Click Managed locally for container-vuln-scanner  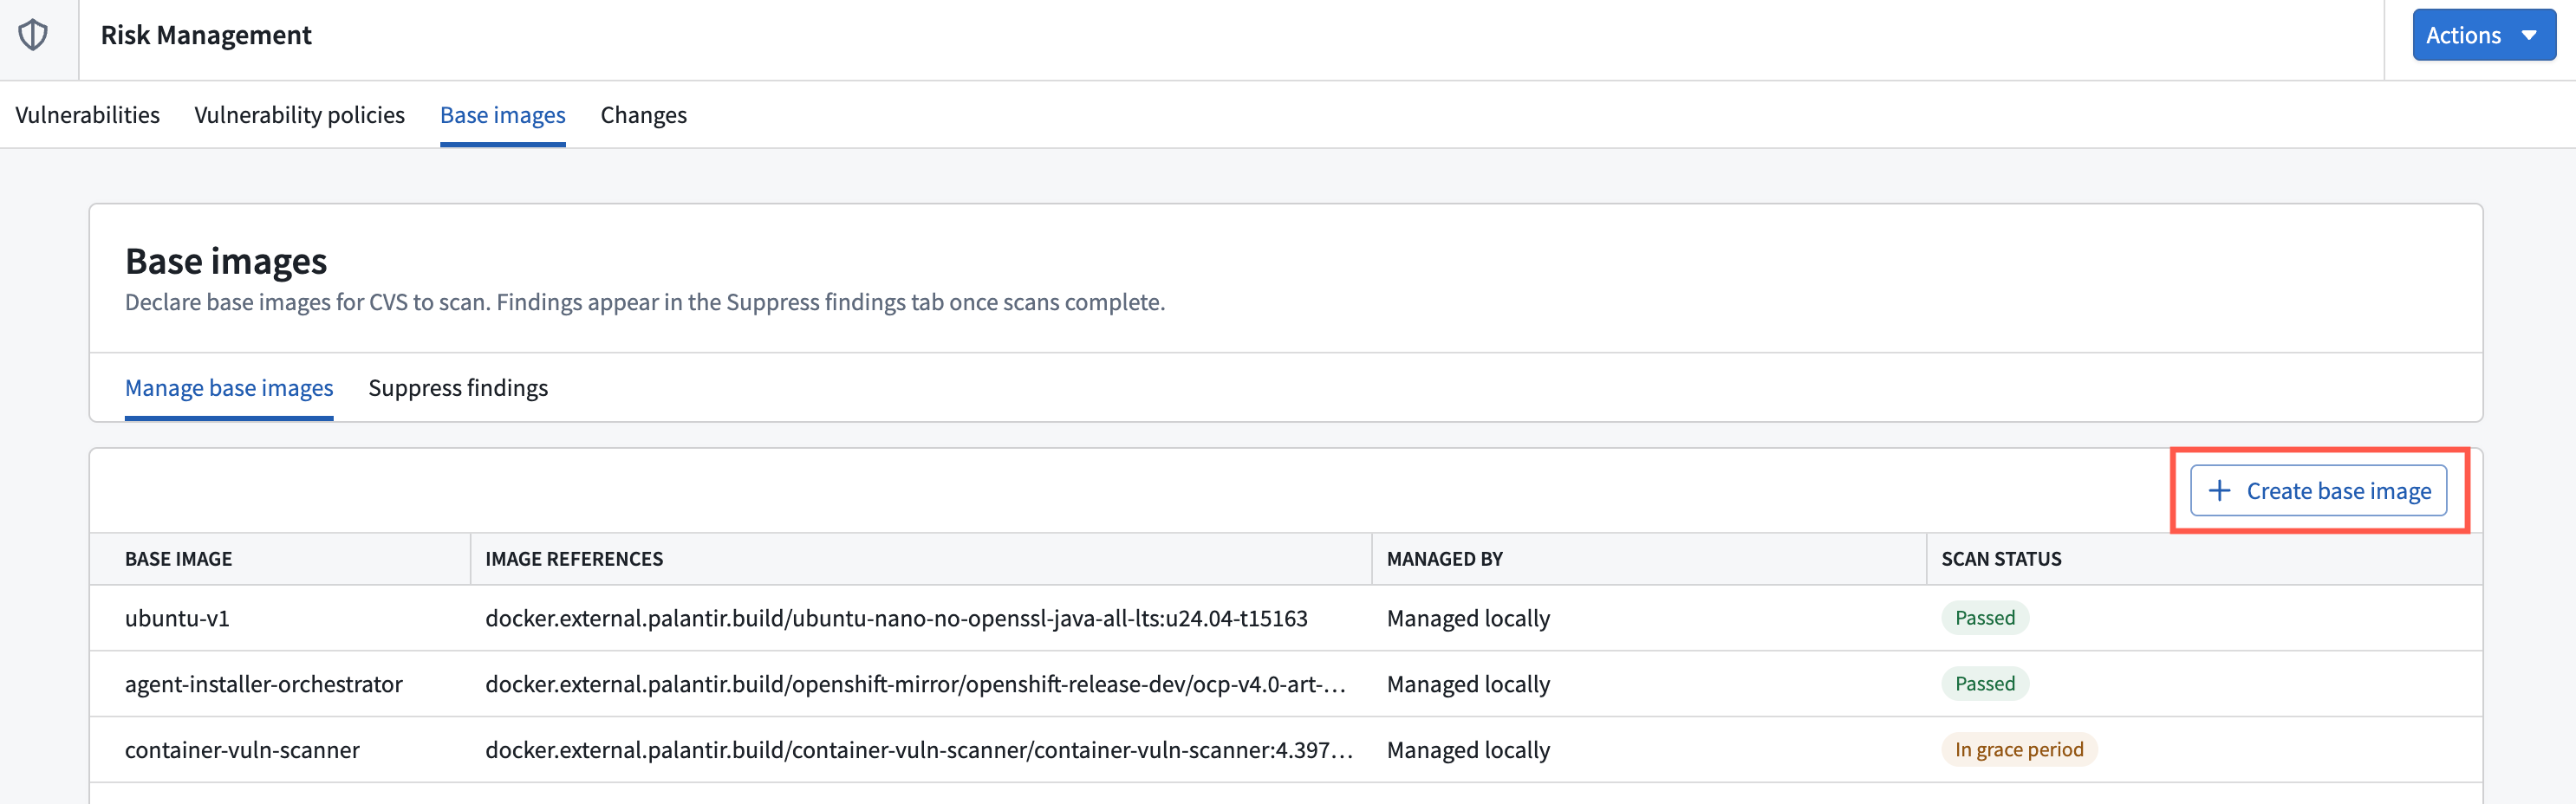pos(1468,750)
